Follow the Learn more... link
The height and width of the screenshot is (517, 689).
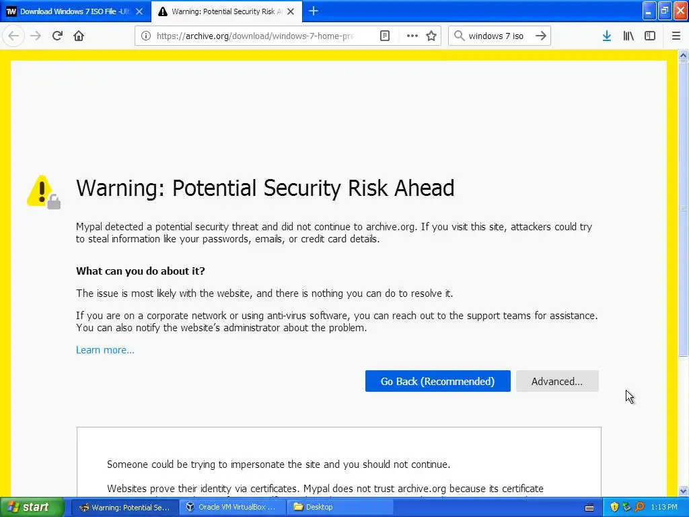(x=105, y=350)
